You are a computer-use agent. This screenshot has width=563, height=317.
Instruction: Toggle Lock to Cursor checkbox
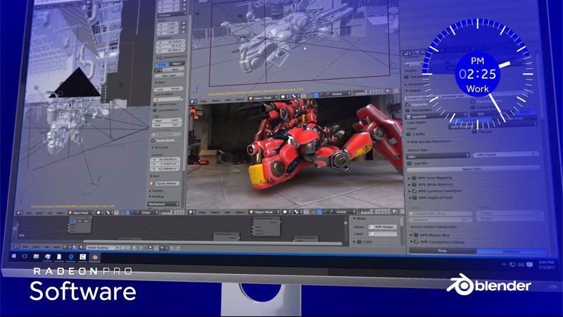[155, 104]
